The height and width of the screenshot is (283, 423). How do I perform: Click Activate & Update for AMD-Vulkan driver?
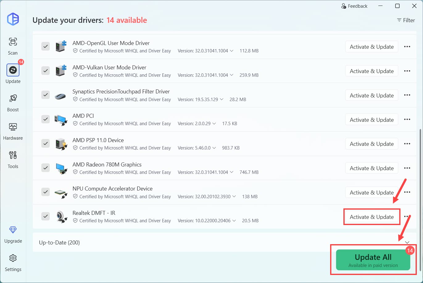(372, 71)
